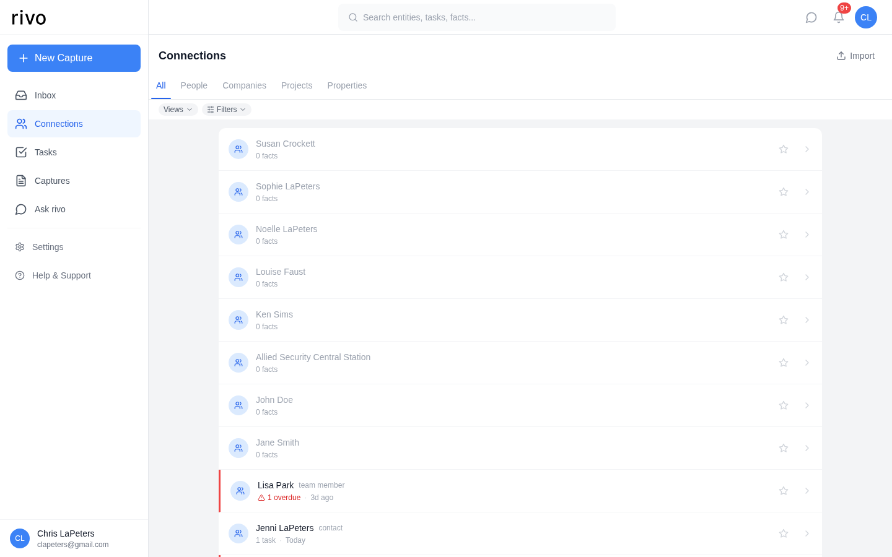This screenshot has width=892, height=557.
Task: Open the chat bubble icon in the header
Action: point(811,17)
